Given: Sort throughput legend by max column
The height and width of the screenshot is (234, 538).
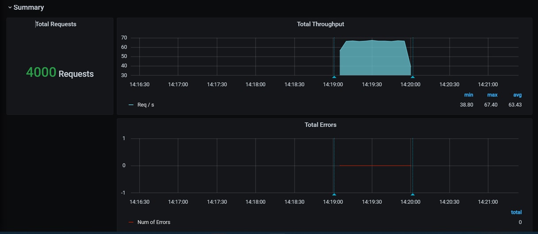Looking at the screenshot, I should [x=492, y=95].
